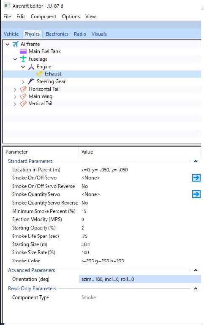Open the Component menu
Viewport: 204px width, 325px height.
(x=44, y=17)
